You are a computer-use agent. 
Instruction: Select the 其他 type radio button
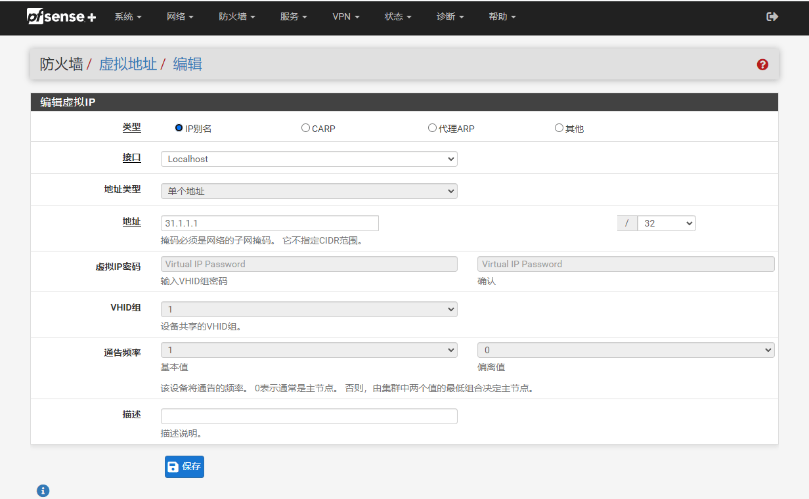pos(559,128)
